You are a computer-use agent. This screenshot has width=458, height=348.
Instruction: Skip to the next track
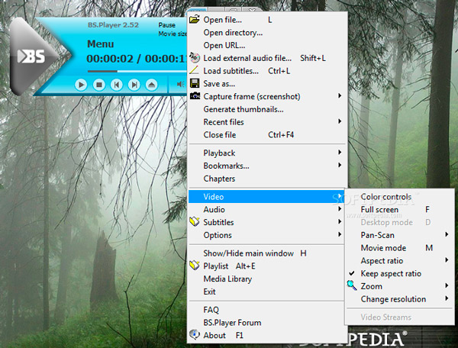point(134,85)
